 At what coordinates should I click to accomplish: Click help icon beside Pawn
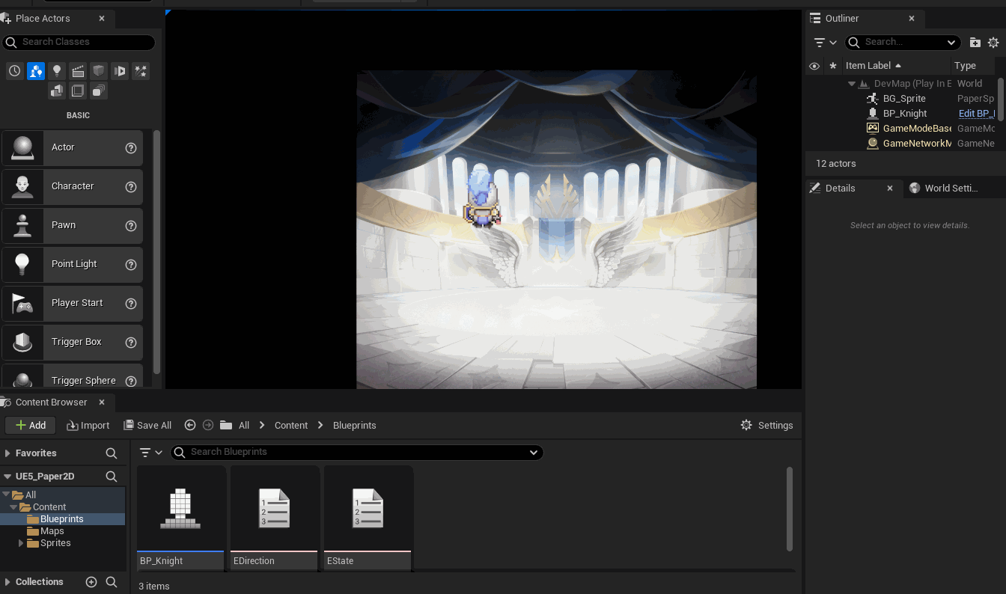[131, 226]
